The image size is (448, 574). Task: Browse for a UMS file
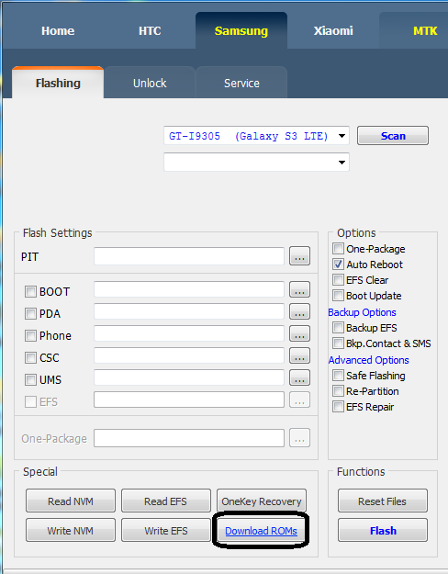click(300, 377)
